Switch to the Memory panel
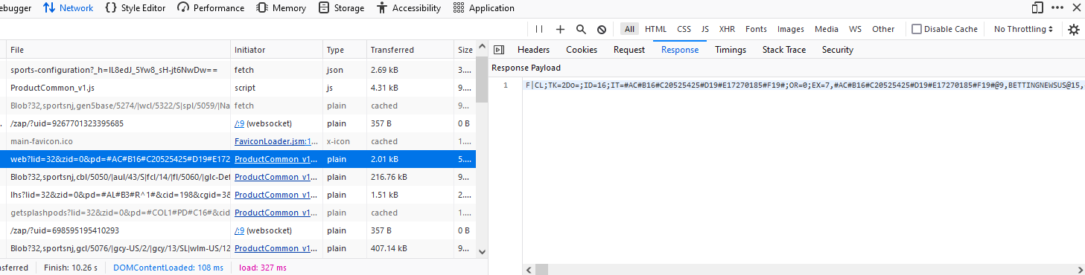The width and height of the screenshot is (1085, 275). (281, 8)
